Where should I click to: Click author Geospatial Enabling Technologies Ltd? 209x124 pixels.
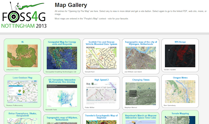61,72
